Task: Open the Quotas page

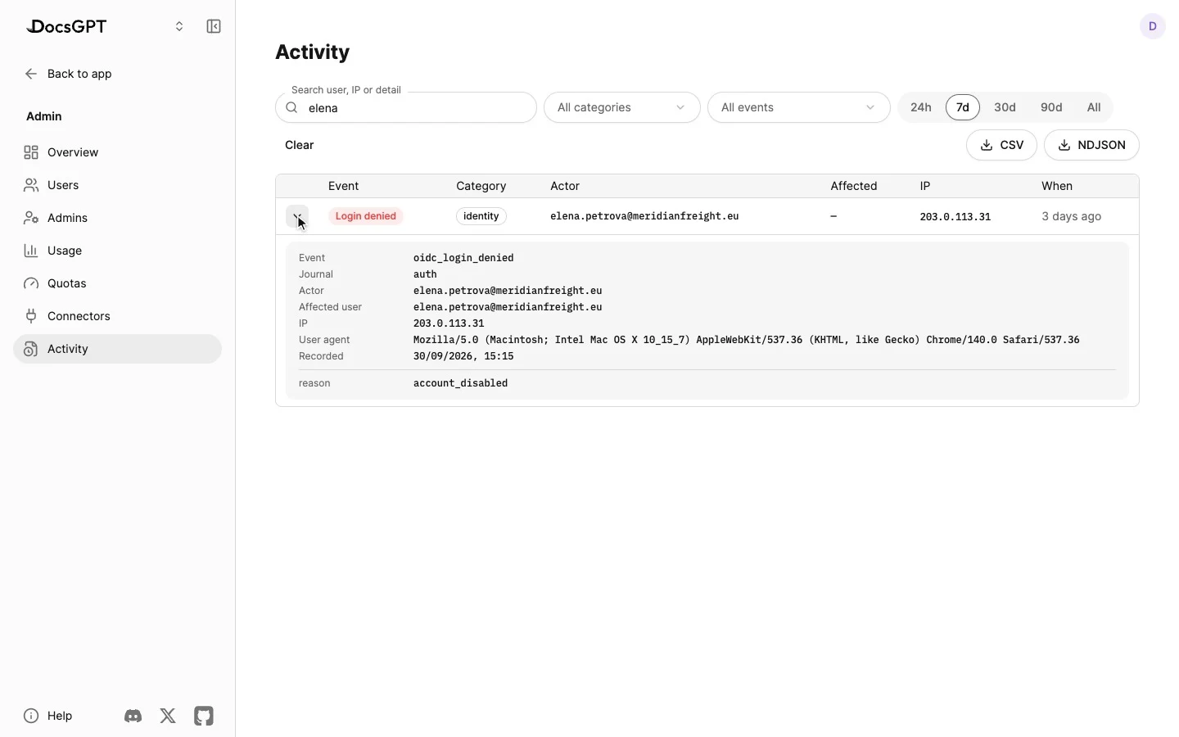Action: (x=117, y=283)
